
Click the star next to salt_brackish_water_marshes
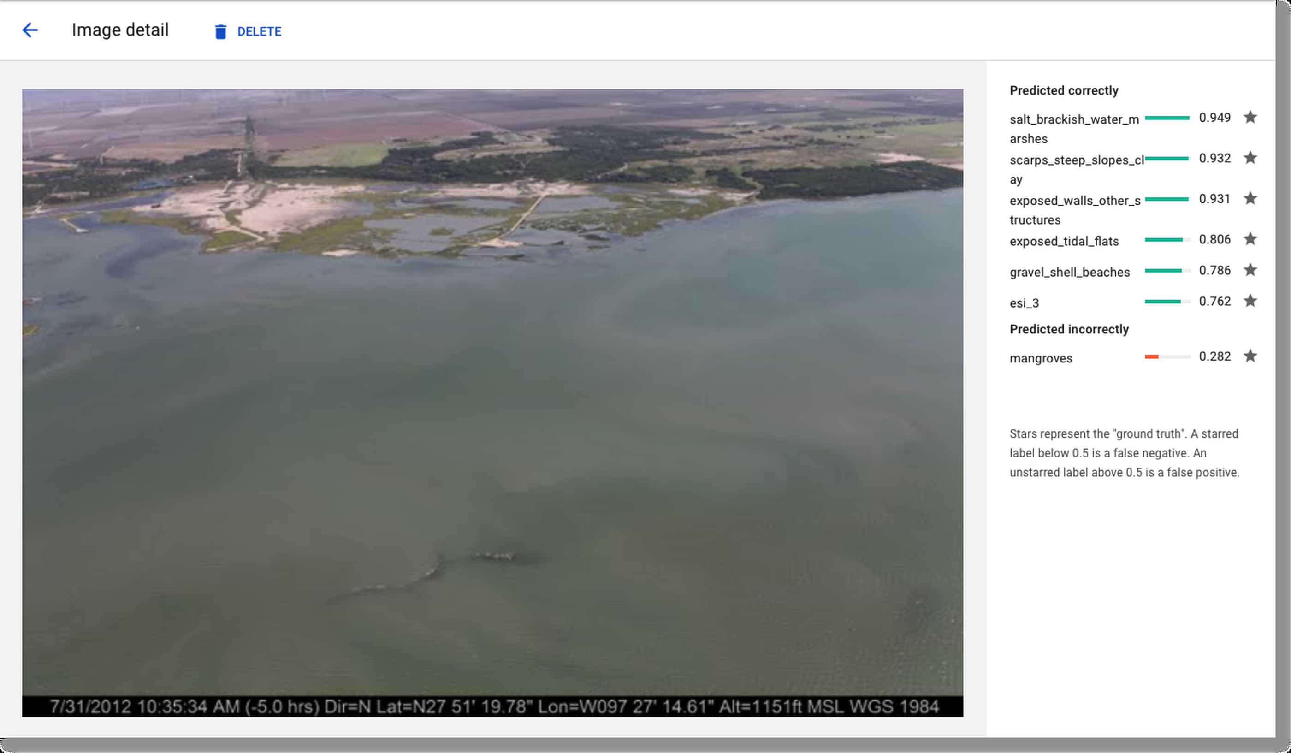1250,117
